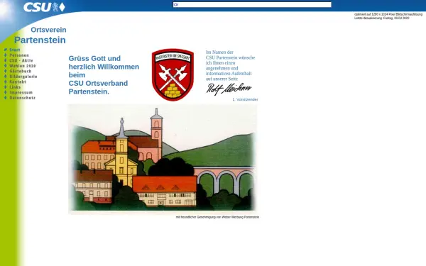
Task: View the Bildergalerie page
Action: click(23, 77)
